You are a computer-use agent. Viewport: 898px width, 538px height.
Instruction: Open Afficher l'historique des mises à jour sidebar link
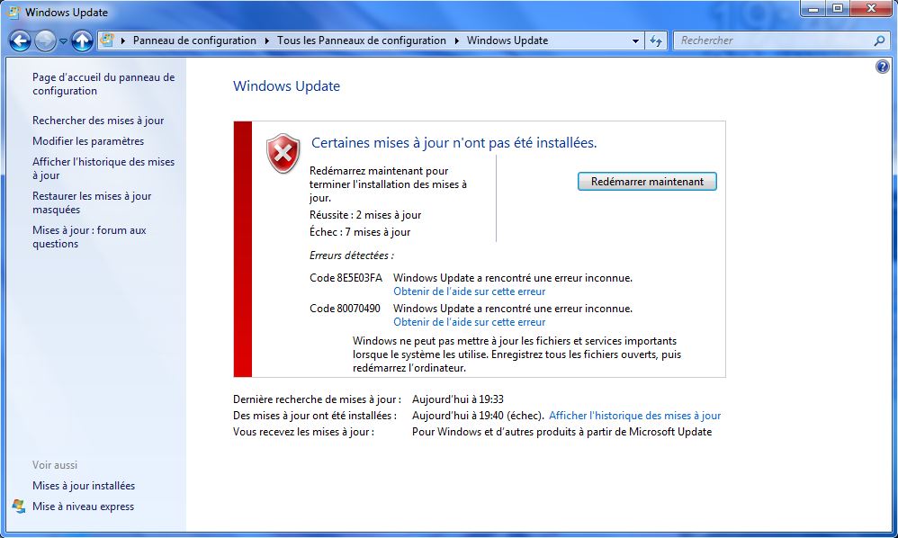[103, 168]
